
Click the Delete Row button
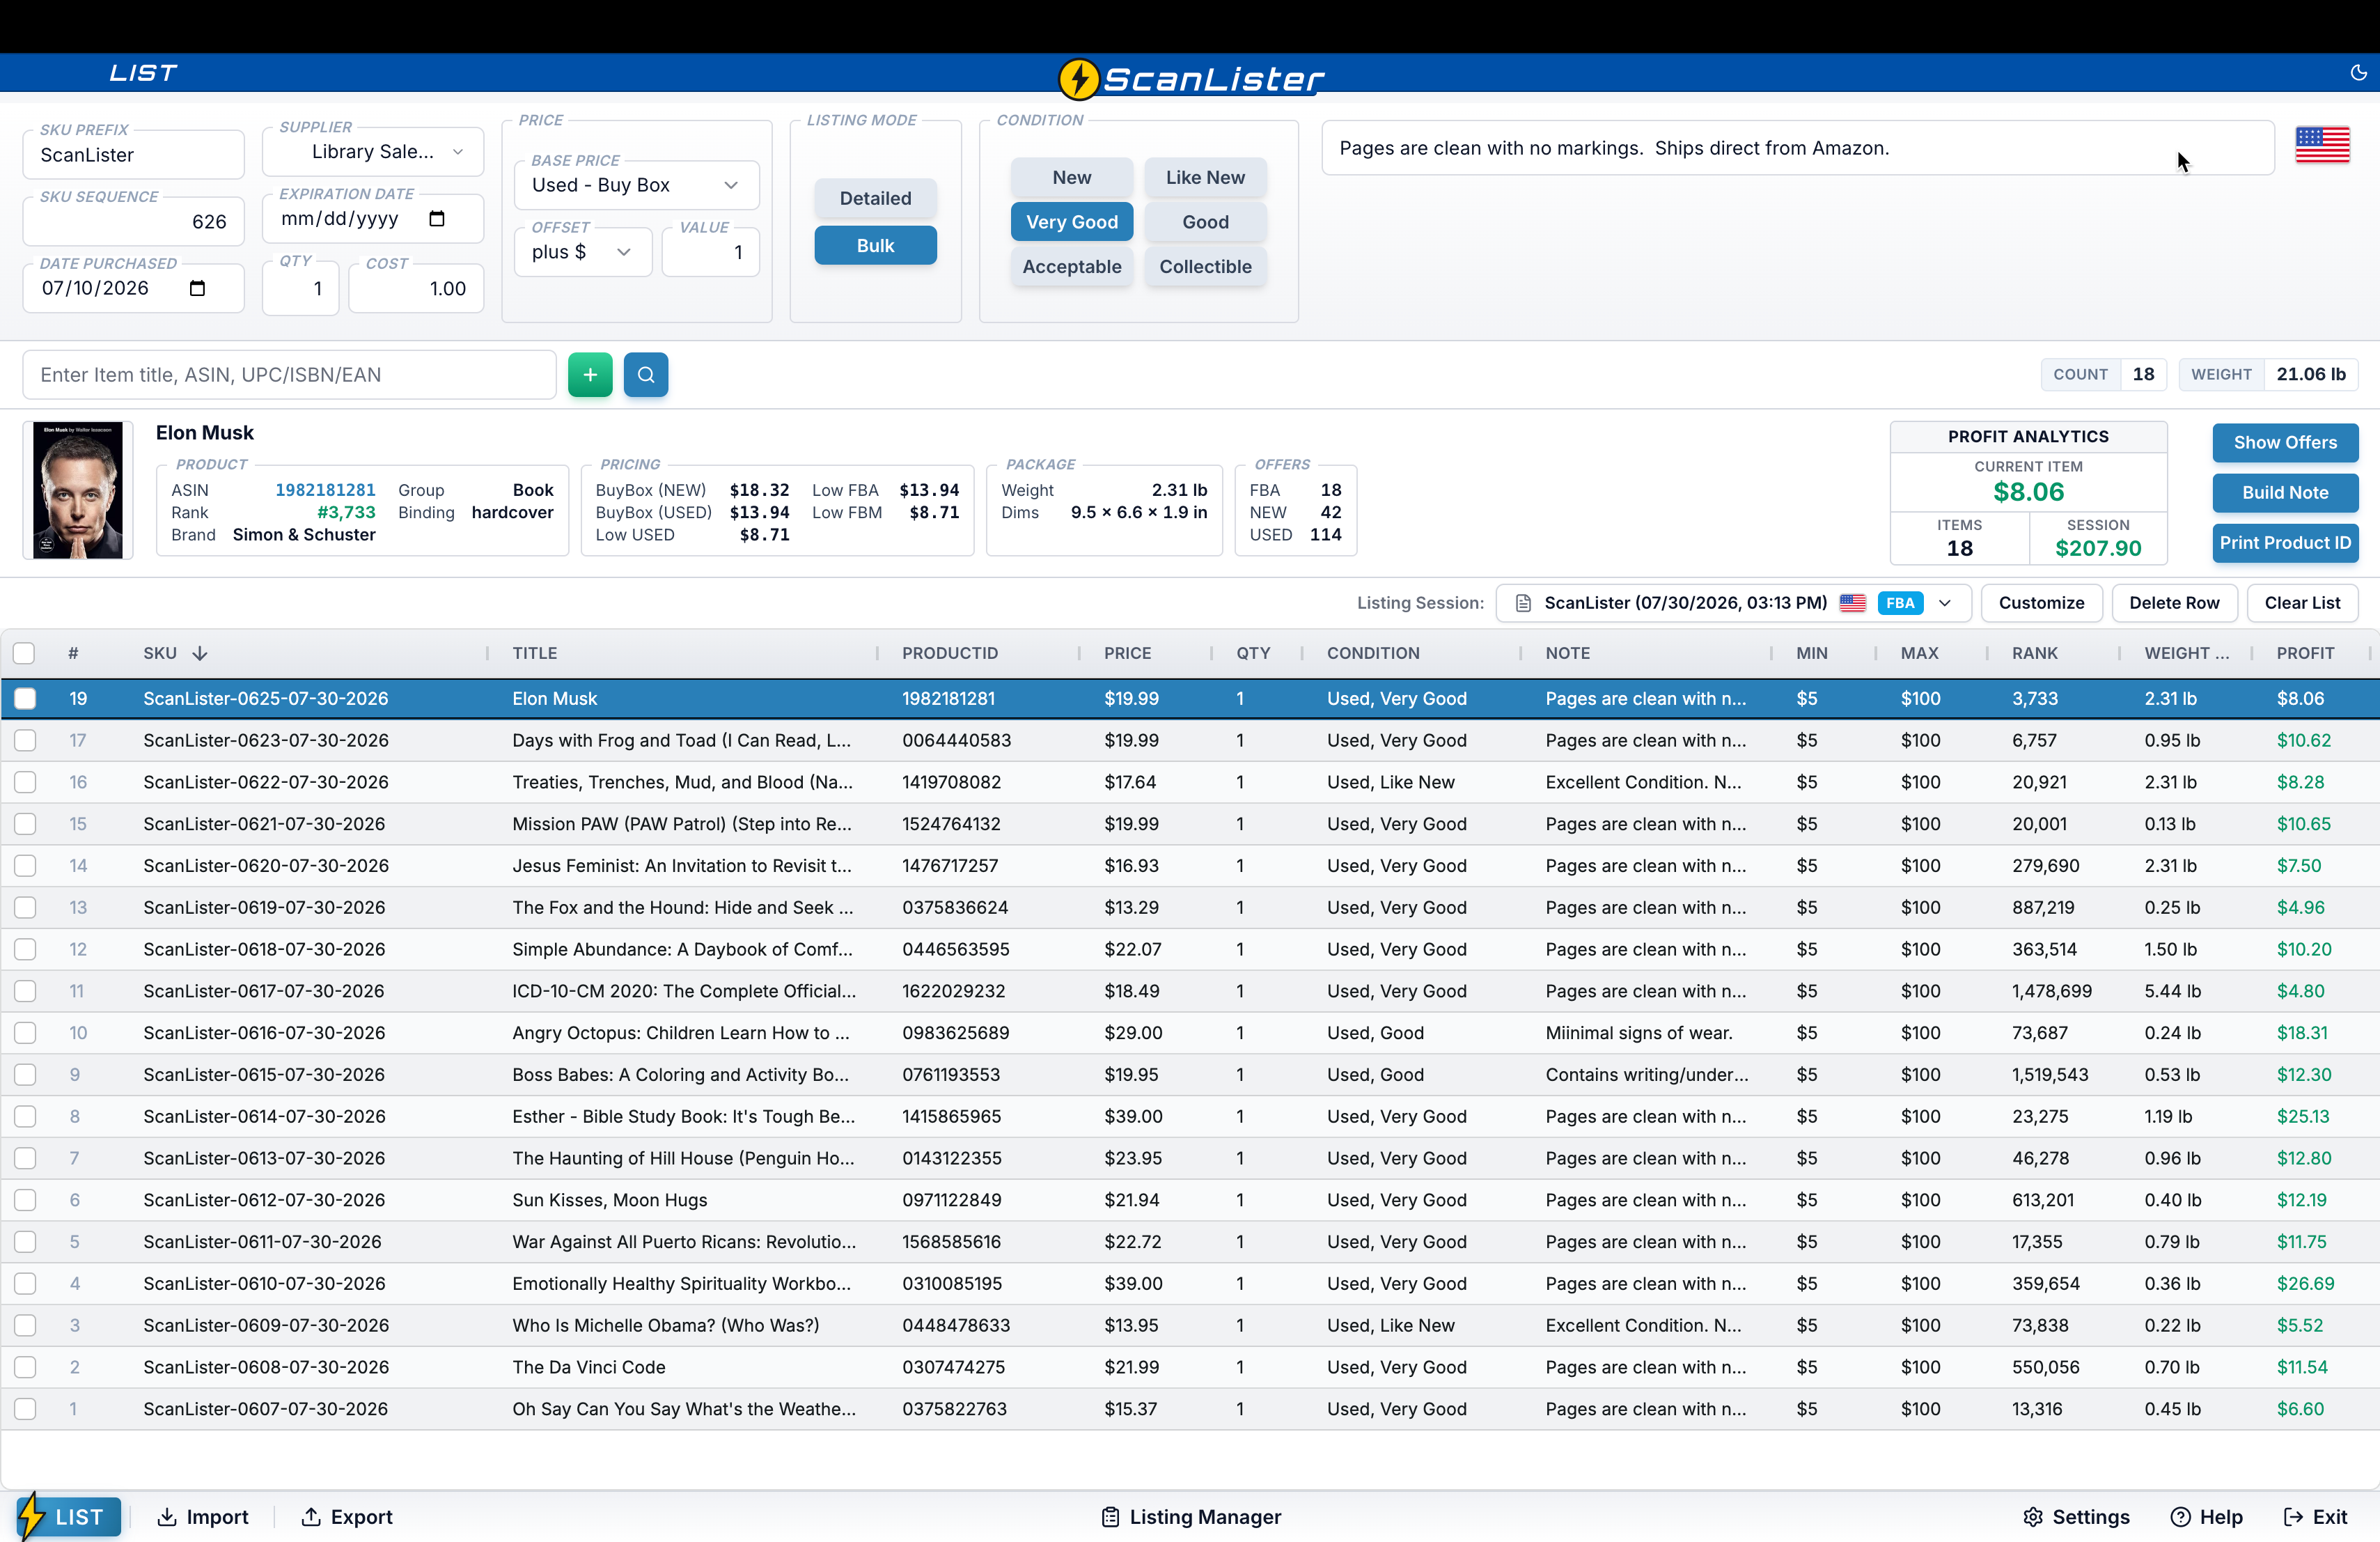2174,603
